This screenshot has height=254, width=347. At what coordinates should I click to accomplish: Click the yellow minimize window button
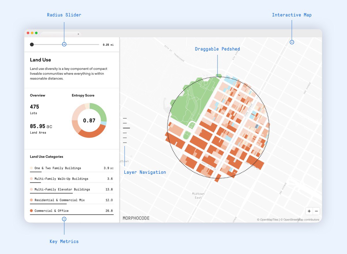32,33
